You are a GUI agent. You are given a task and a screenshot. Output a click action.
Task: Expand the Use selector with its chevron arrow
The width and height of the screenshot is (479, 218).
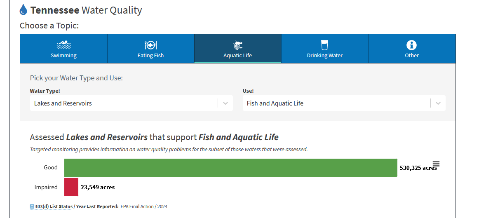(x=438, y=103)
